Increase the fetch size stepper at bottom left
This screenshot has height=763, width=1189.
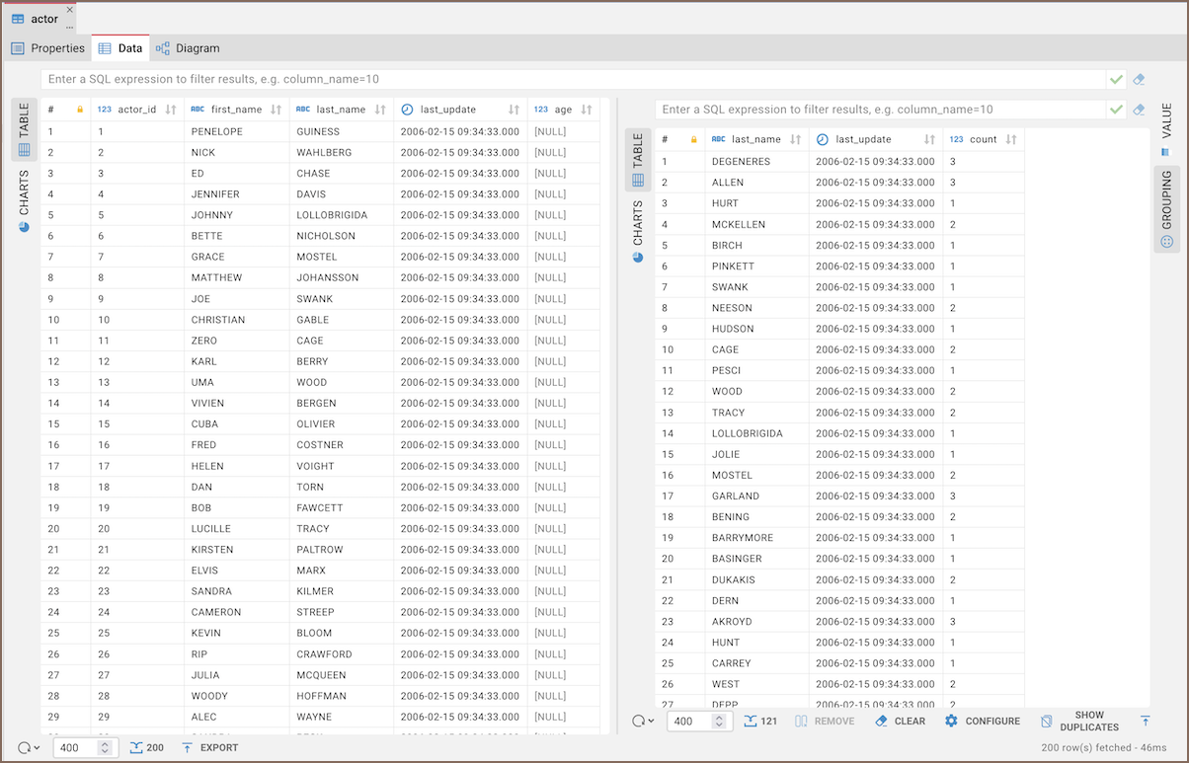(x=105, y=743)
